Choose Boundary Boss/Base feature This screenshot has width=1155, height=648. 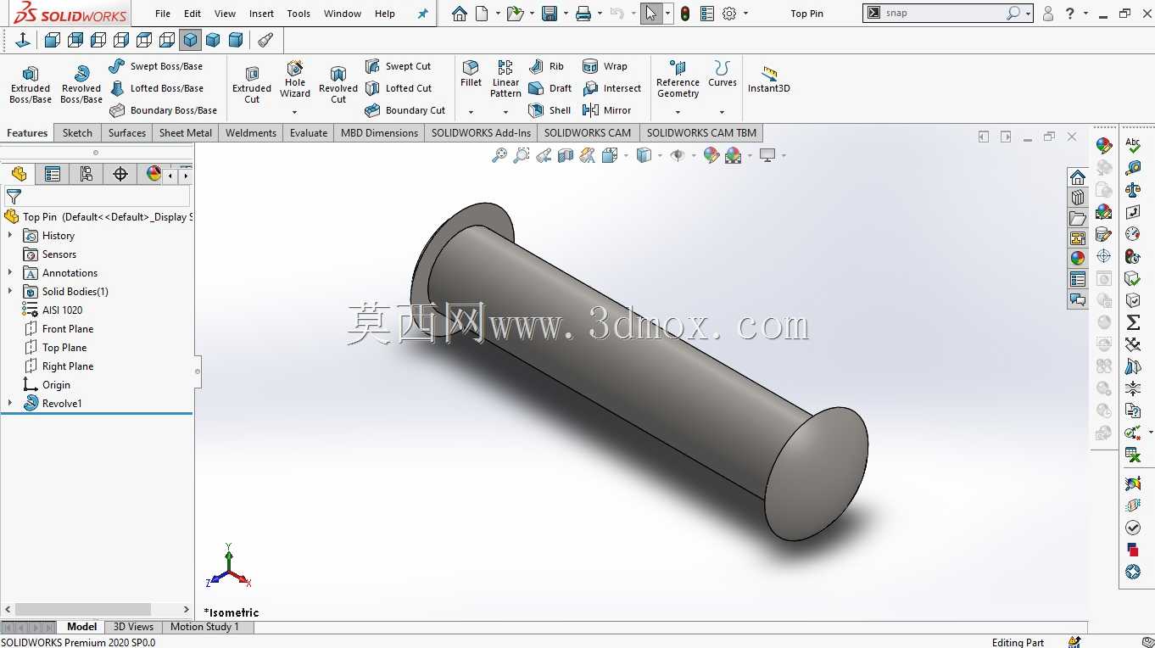(164, 110)
